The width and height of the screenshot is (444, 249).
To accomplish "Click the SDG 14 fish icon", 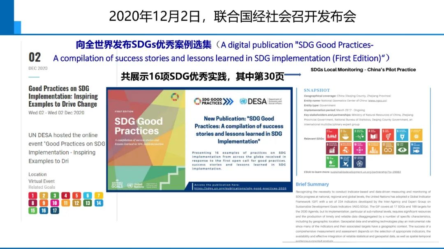I will (x=415, y=148).
